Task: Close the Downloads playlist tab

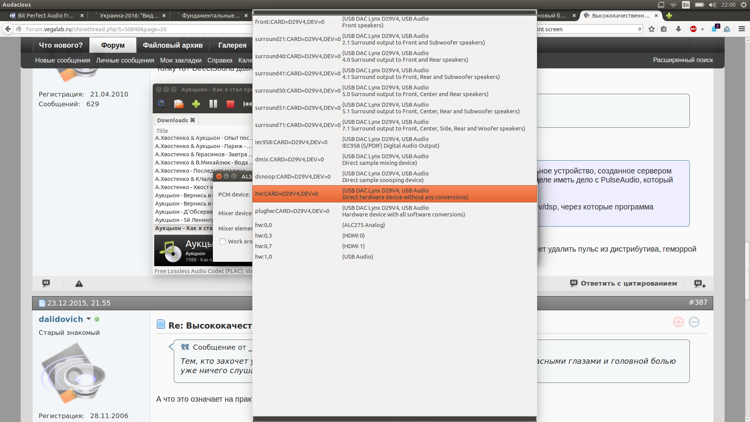Action: coord(193,120)
